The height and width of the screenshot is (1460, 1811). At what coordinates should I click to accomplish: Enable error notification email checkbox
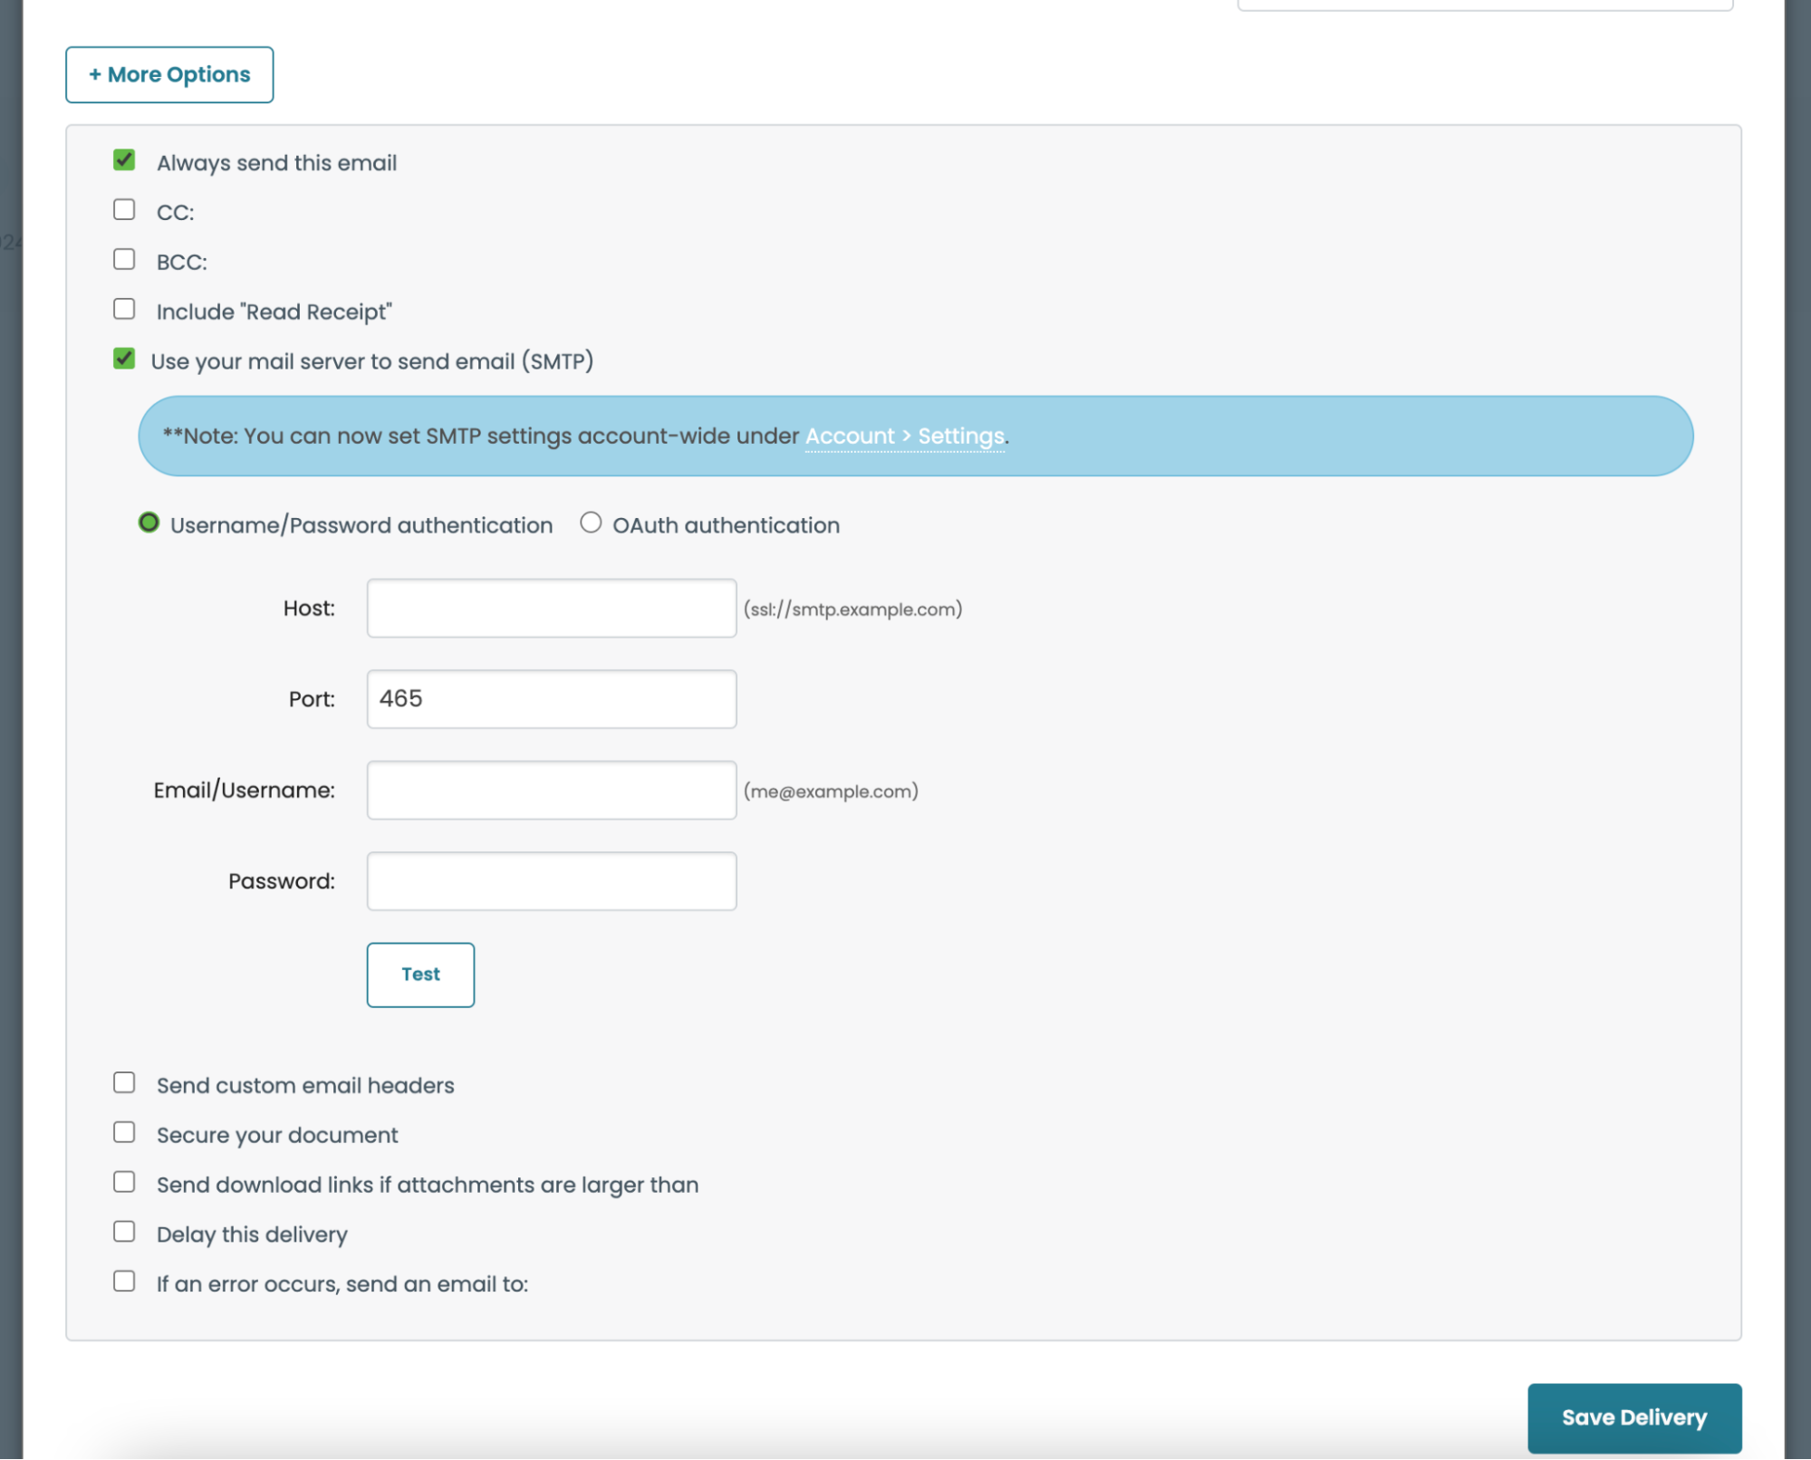124,1282
